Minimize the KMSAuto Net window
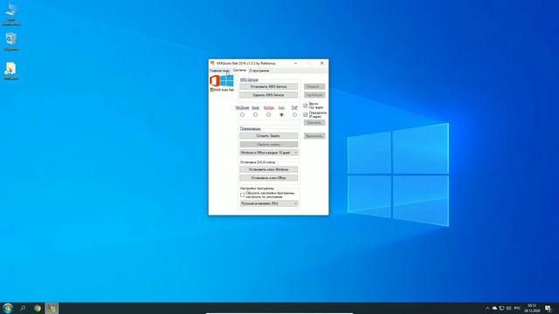This screenshot has height=314, width=559. (x=295, y=63)
